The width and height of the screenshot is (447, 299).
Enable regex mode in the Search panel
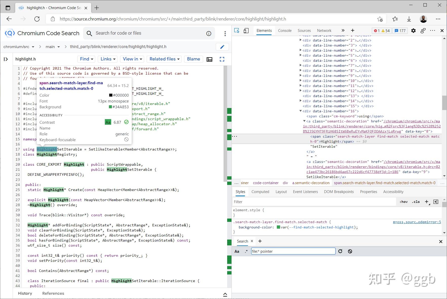tap(246, 251)
